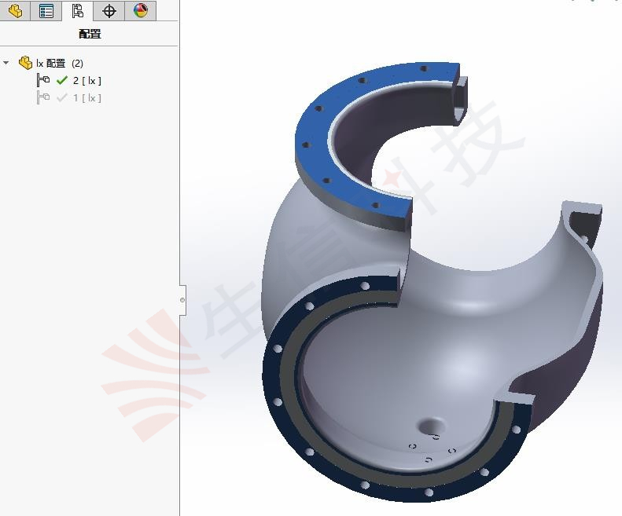Select configuration 2 [ lx ]
Image resolution: width=622 pixels, height=516 pixels.
point(86,81)
